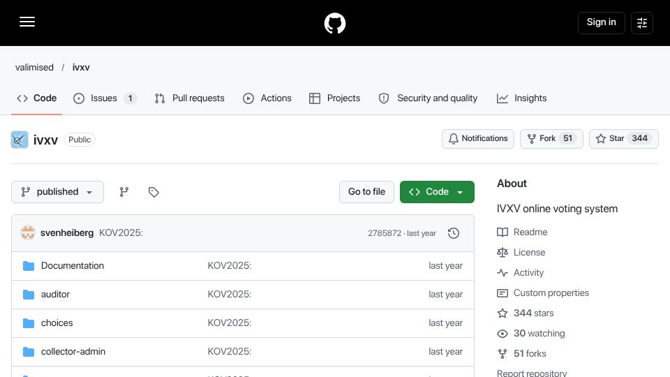670x377 pixels.
Task: Open KOV2025: commit on Documentation row
Action: click(230, 266)
